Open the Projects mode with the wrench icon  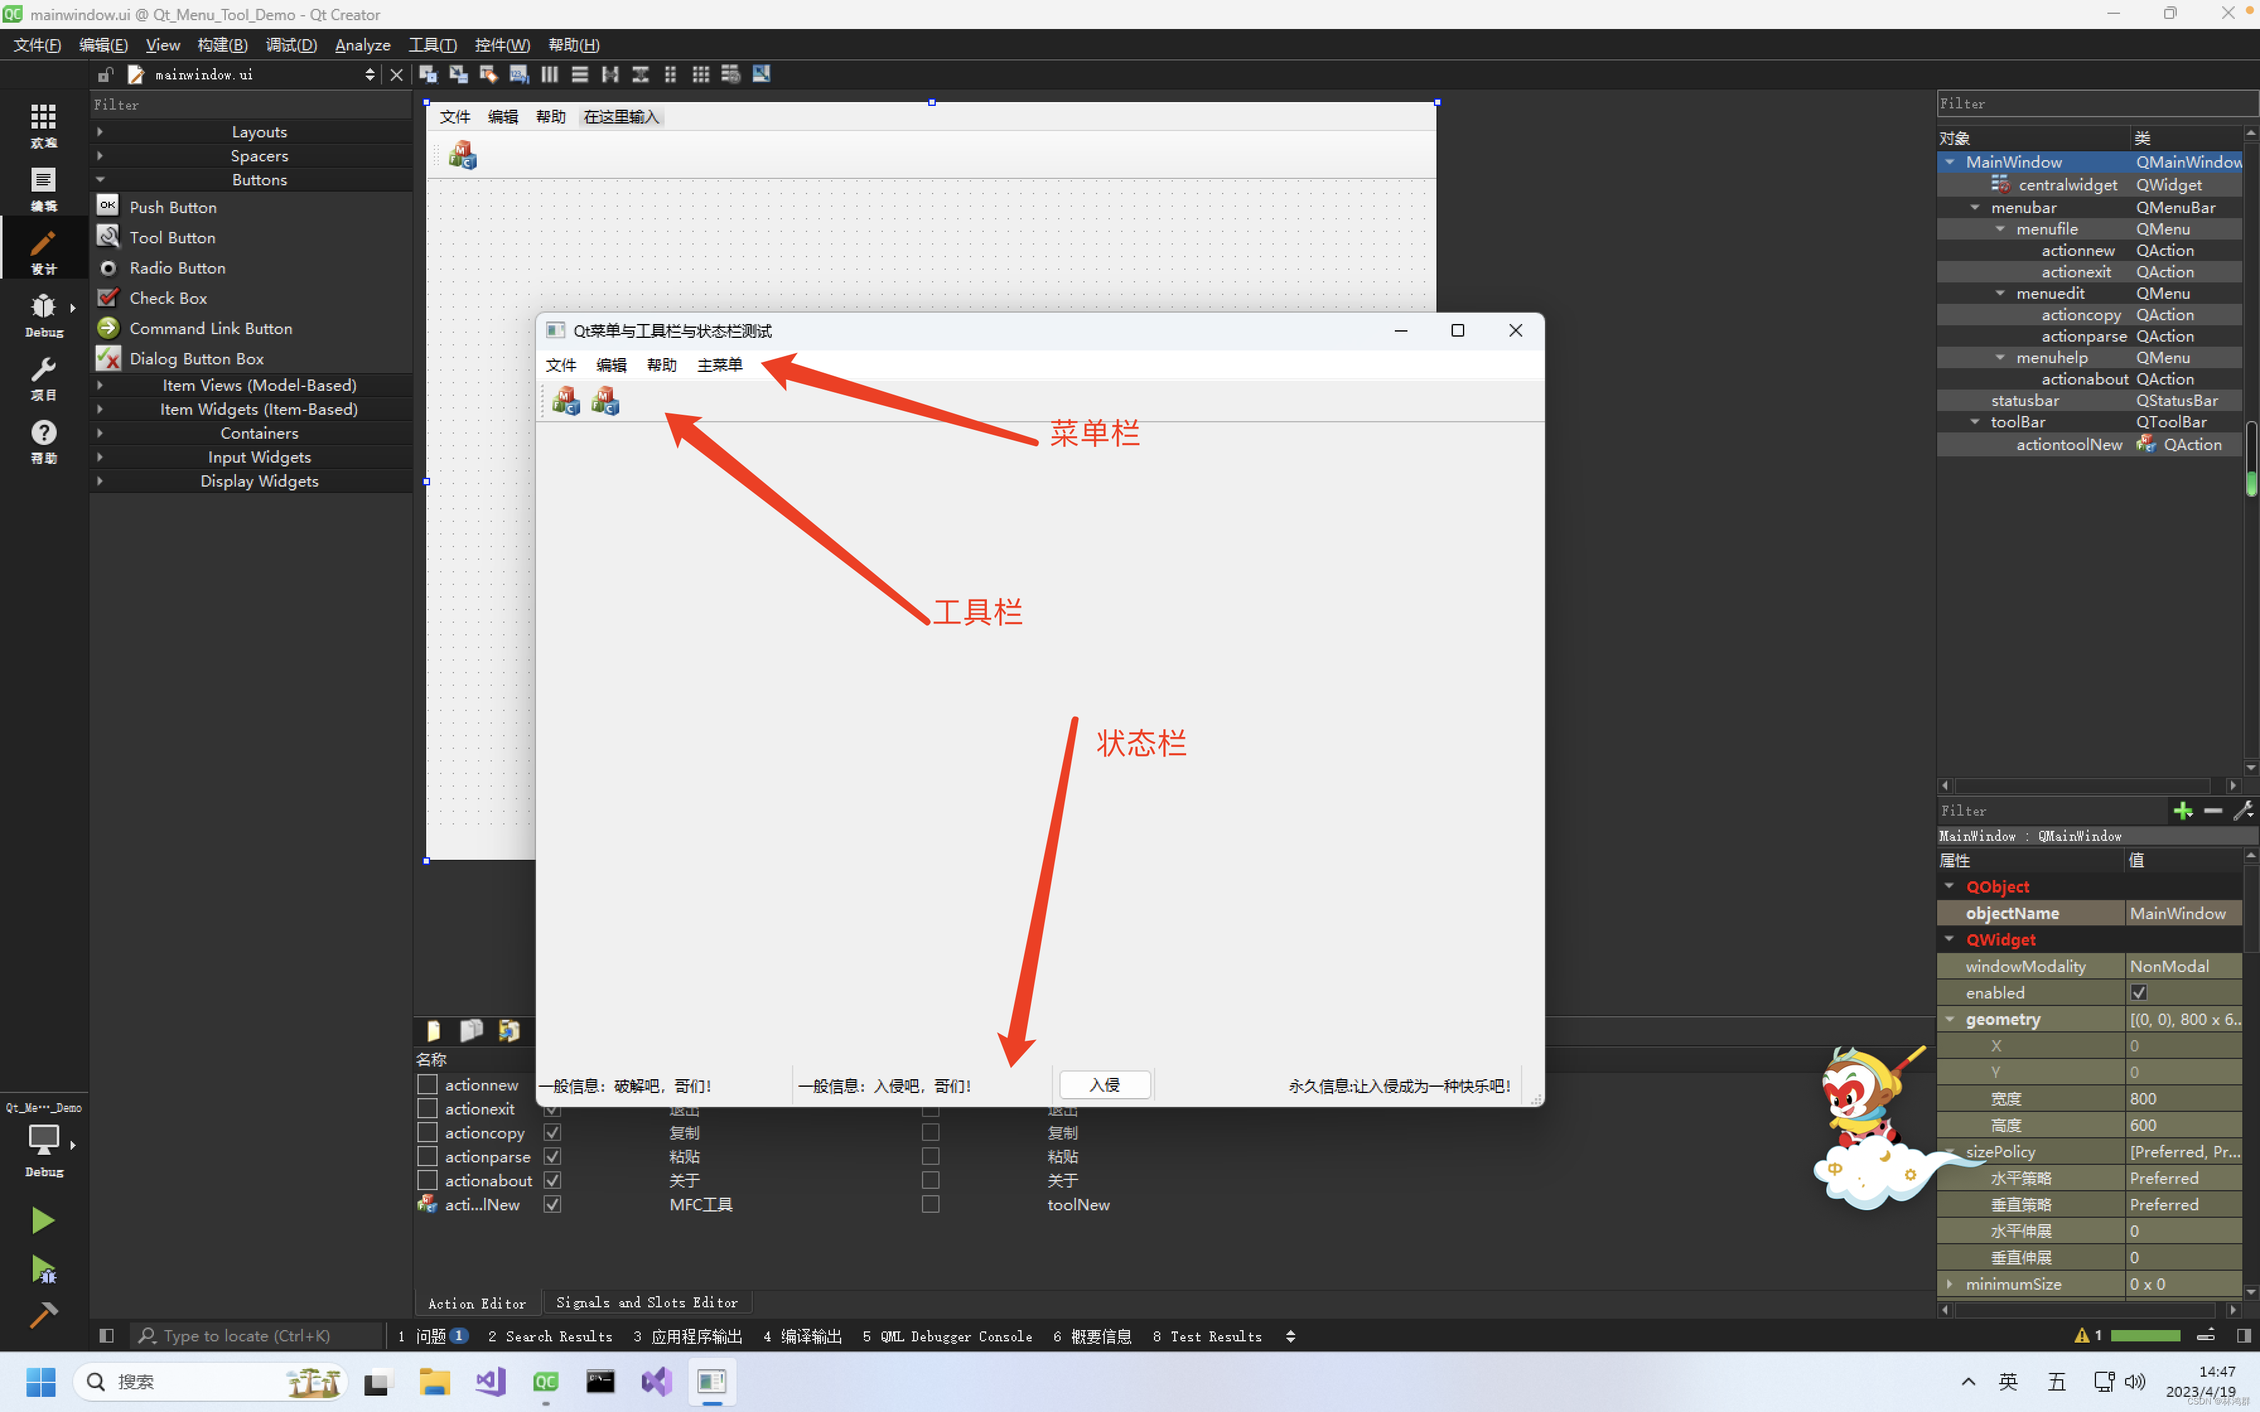[43, 378]
